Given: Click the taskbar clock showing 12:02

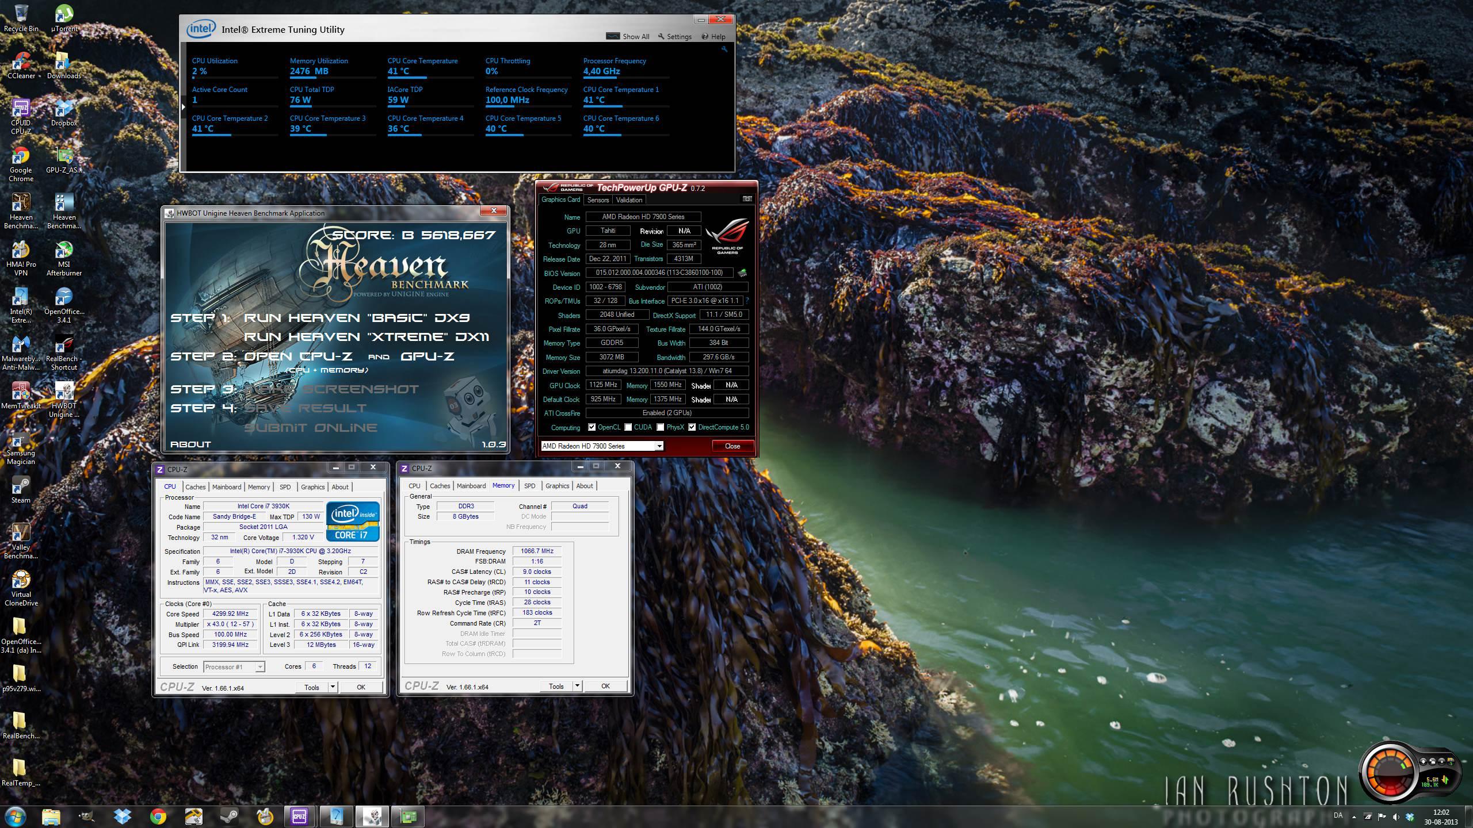Looking at the screenshot, I should tap(1441, 817).
